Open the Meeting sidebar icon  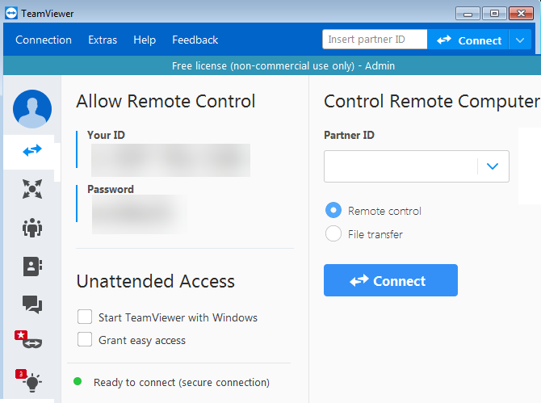[32, 227]
